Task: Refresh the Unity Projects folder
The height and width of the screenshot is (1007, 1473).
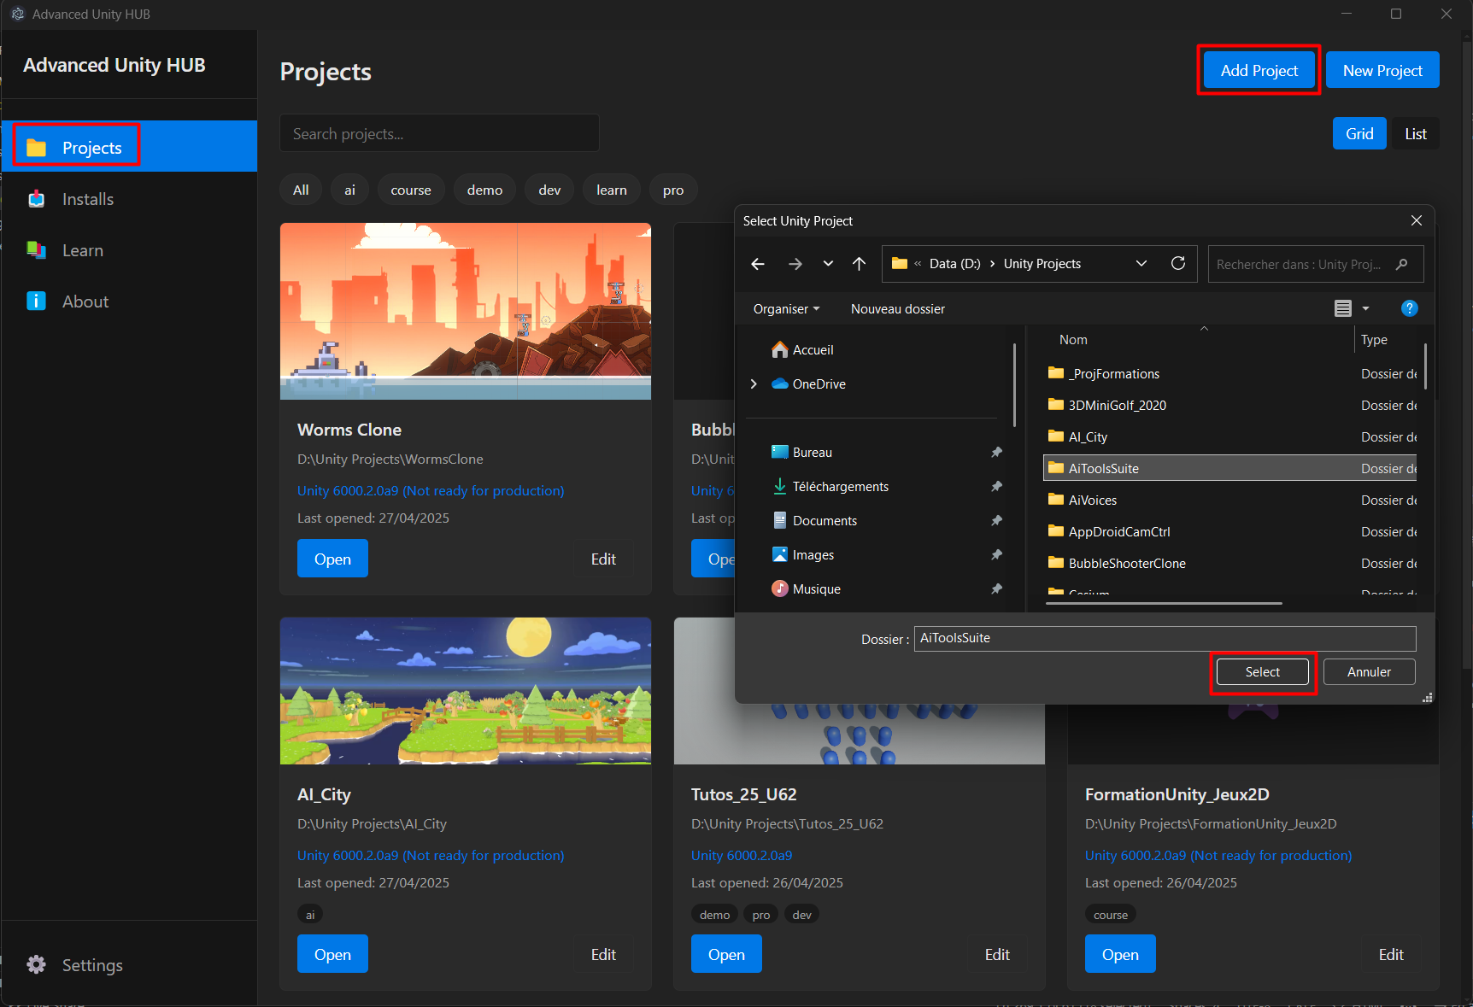Action: pos(1177,264)
